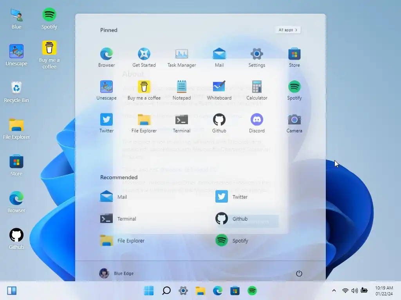Open Search from the taskbar
The image size is (401, 300).
(x=166, y=291)
